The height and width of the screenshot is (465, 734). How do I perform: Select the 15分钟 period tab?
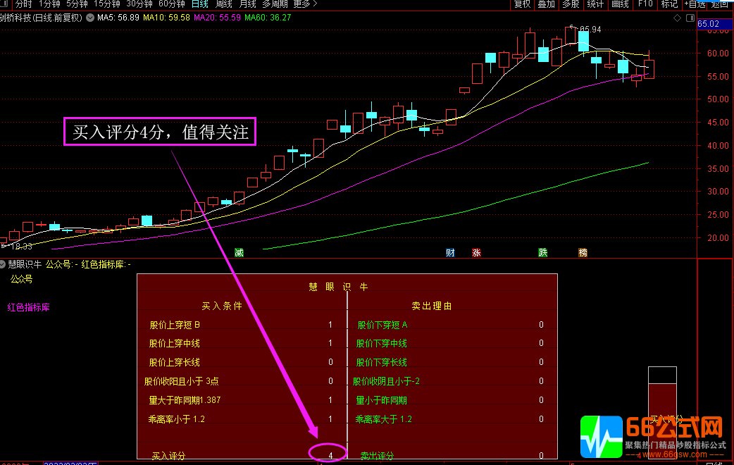point(107,4)
